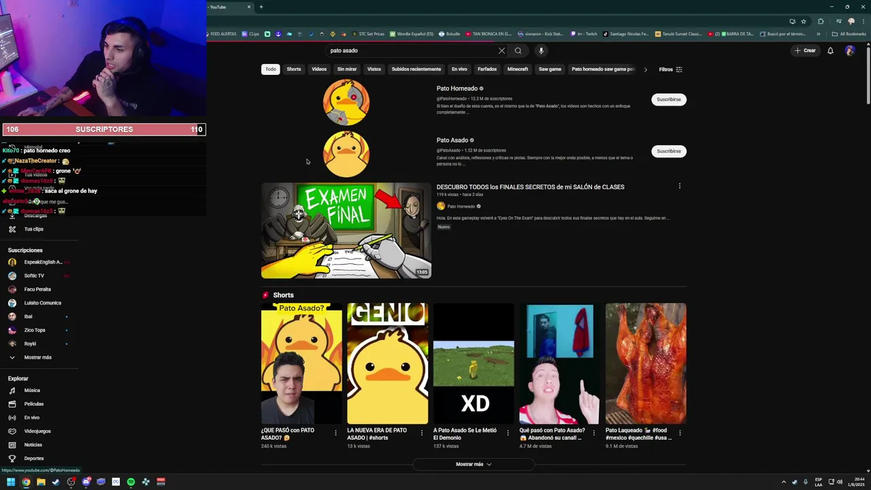Open options for Qué pasó con Pato Asado short
Screen dimensions: 871x490
(593, 433)
